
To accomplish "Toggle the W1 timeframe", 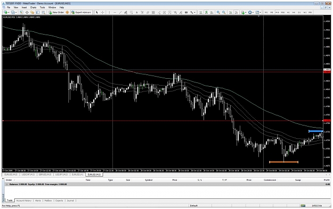I will click(x=305, y=12).
